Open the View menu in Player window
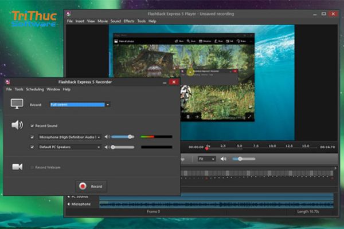 point(91,21)
